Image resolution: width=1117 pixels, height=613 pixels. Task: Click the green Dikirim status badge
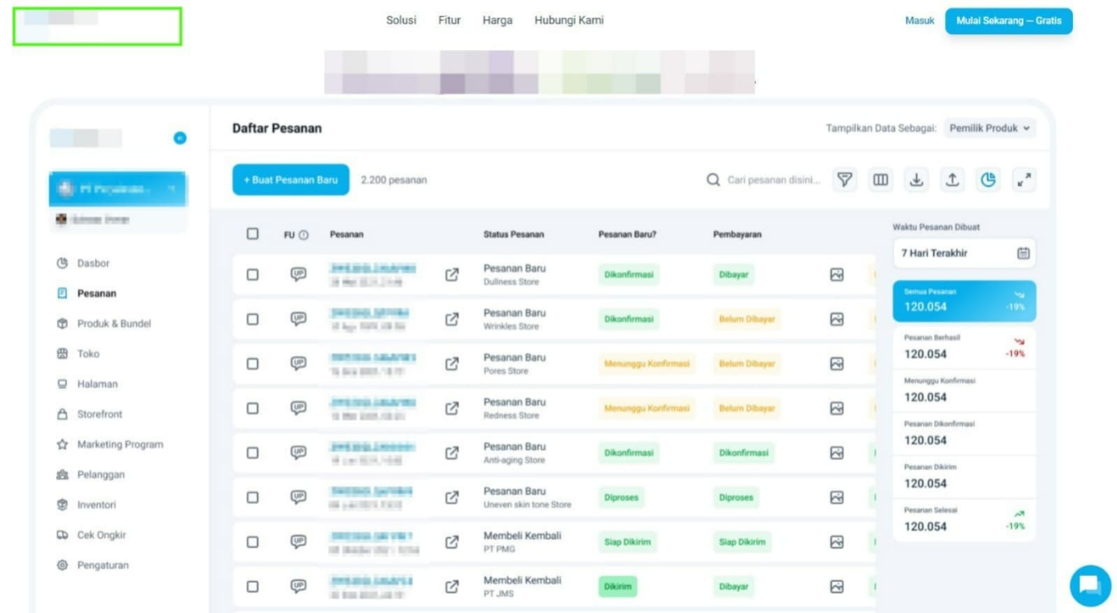pos(618,586)
